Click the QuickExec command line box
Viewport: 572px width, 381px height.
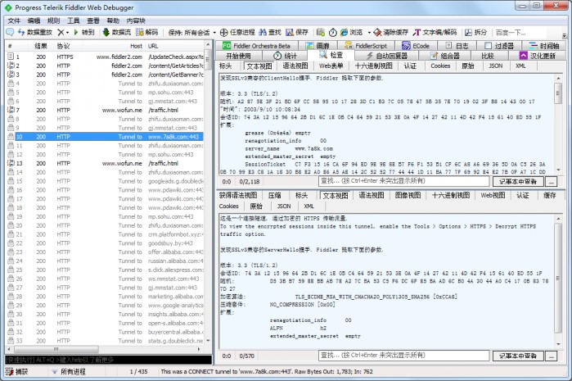108,360
